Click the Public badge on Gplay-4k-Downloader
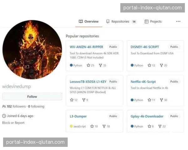 click(174, 116)
